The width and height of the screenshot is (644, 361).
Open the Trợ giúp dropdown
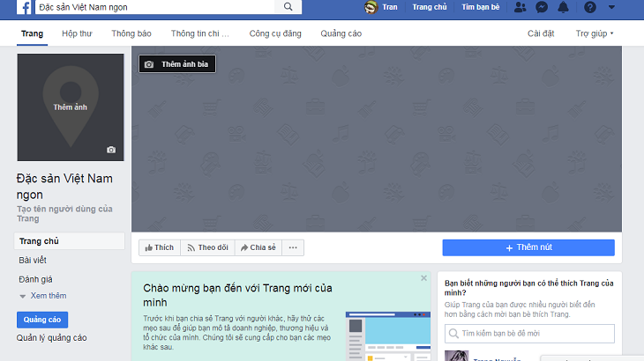[595, 33]
